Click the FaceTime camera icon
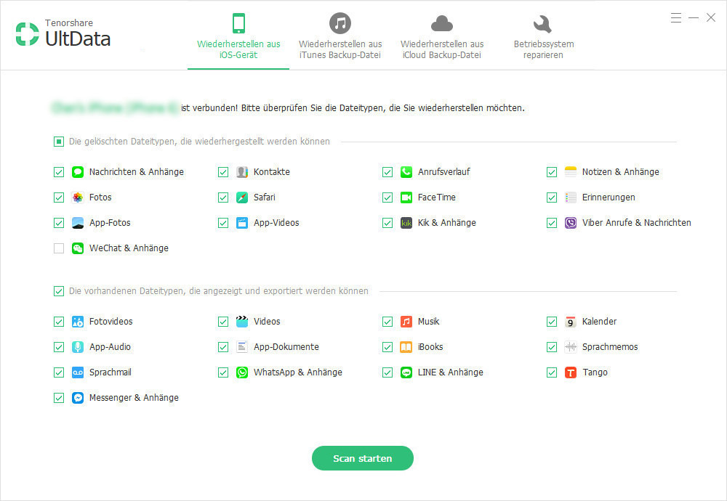The image size is (727, 501). coord(406,197)
